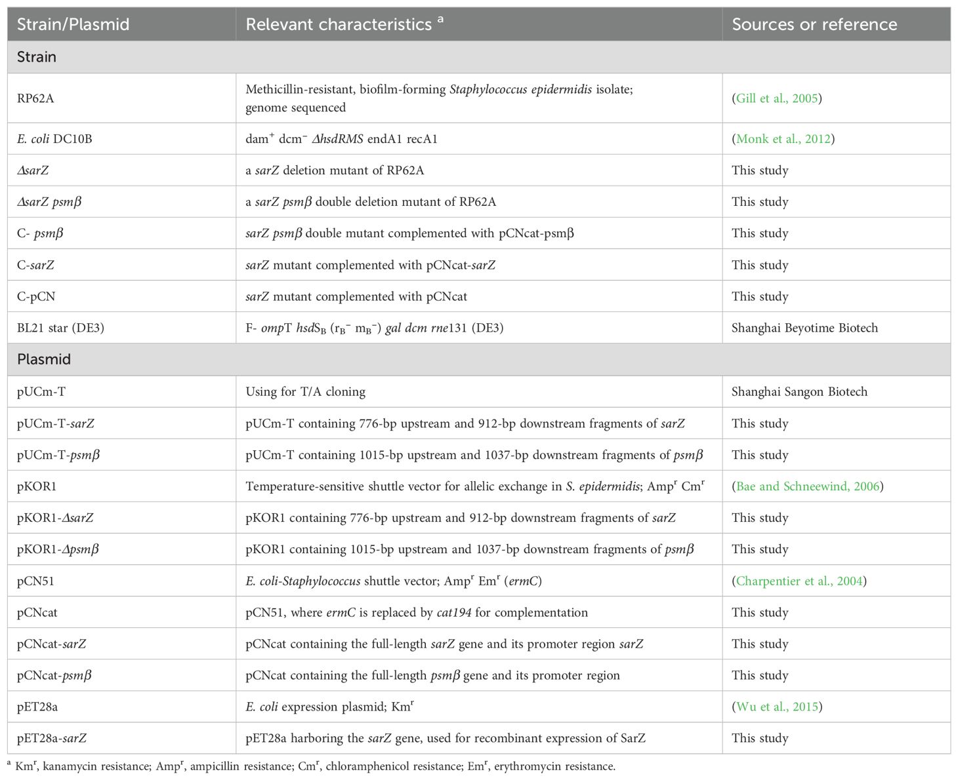Image resolution: width=958 pixels, height=780 pixels.
Task: Follow the Bae and Schneewind, 2006 link
Action: coord(808,486)
